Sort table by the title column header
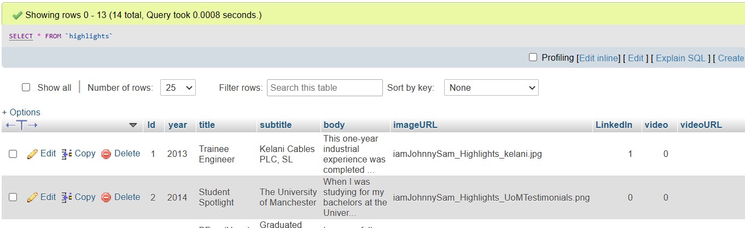745x228 pixels. pyautogui.click(x=207, y=125)
